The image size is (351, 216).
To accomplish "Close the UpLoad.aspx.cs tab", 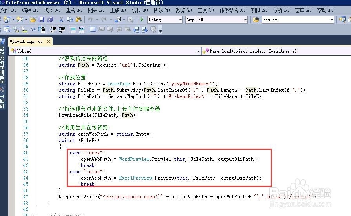I will pos(48,42).
